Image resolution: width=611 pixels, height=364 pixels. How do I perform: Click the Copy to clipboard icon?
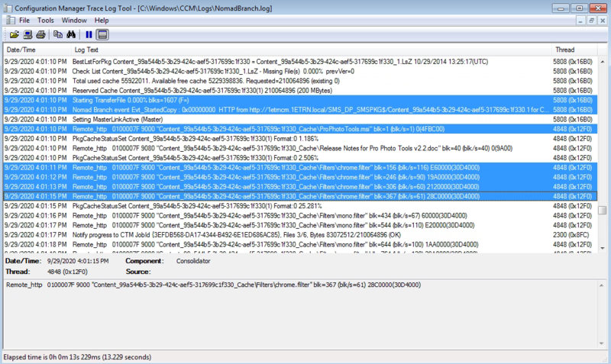click(57, 34)
